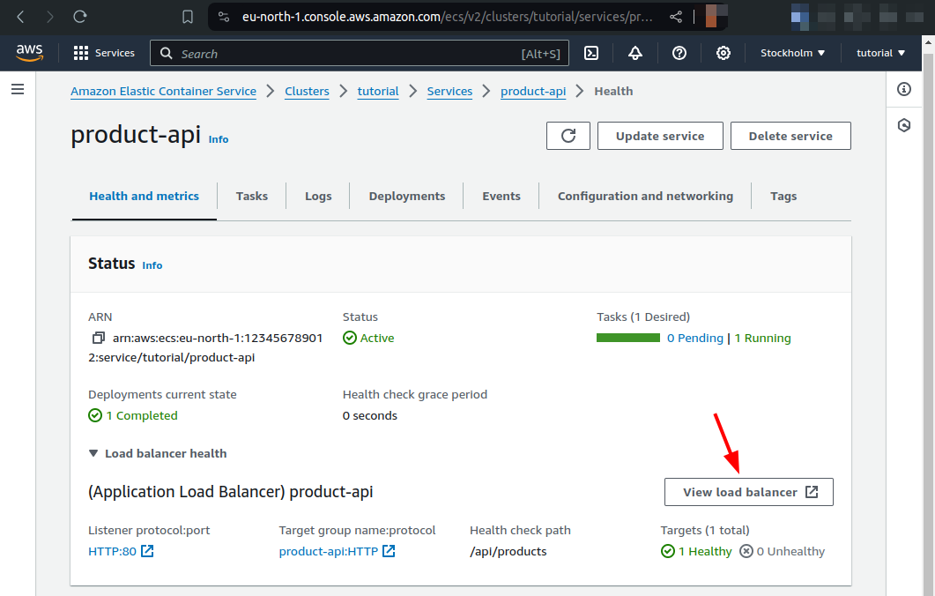935x596 pixels.
Task: Click the share icon in address bar
Action: point(676,17)
